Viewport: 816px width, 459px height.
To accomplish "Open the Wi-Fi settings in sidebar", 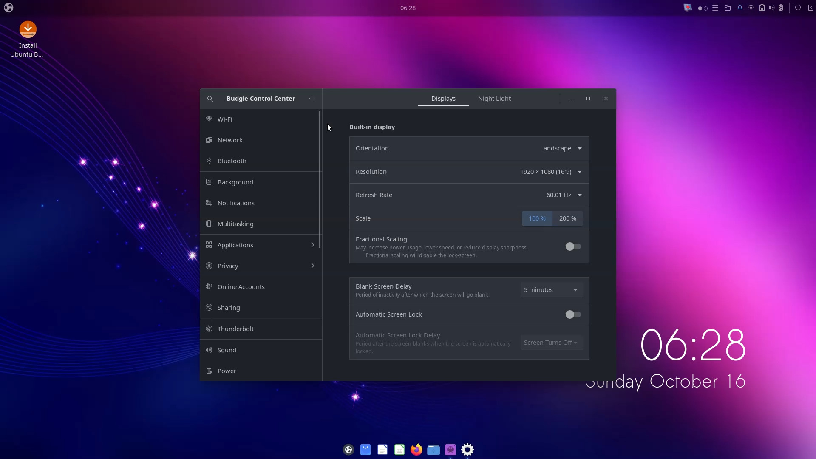I will [225, 119].
